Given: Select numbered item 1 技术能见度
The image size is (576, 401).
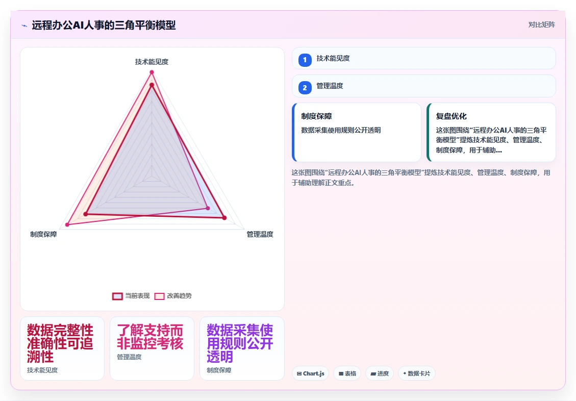Looking at the screenshot, I should [x=423, y=58].
